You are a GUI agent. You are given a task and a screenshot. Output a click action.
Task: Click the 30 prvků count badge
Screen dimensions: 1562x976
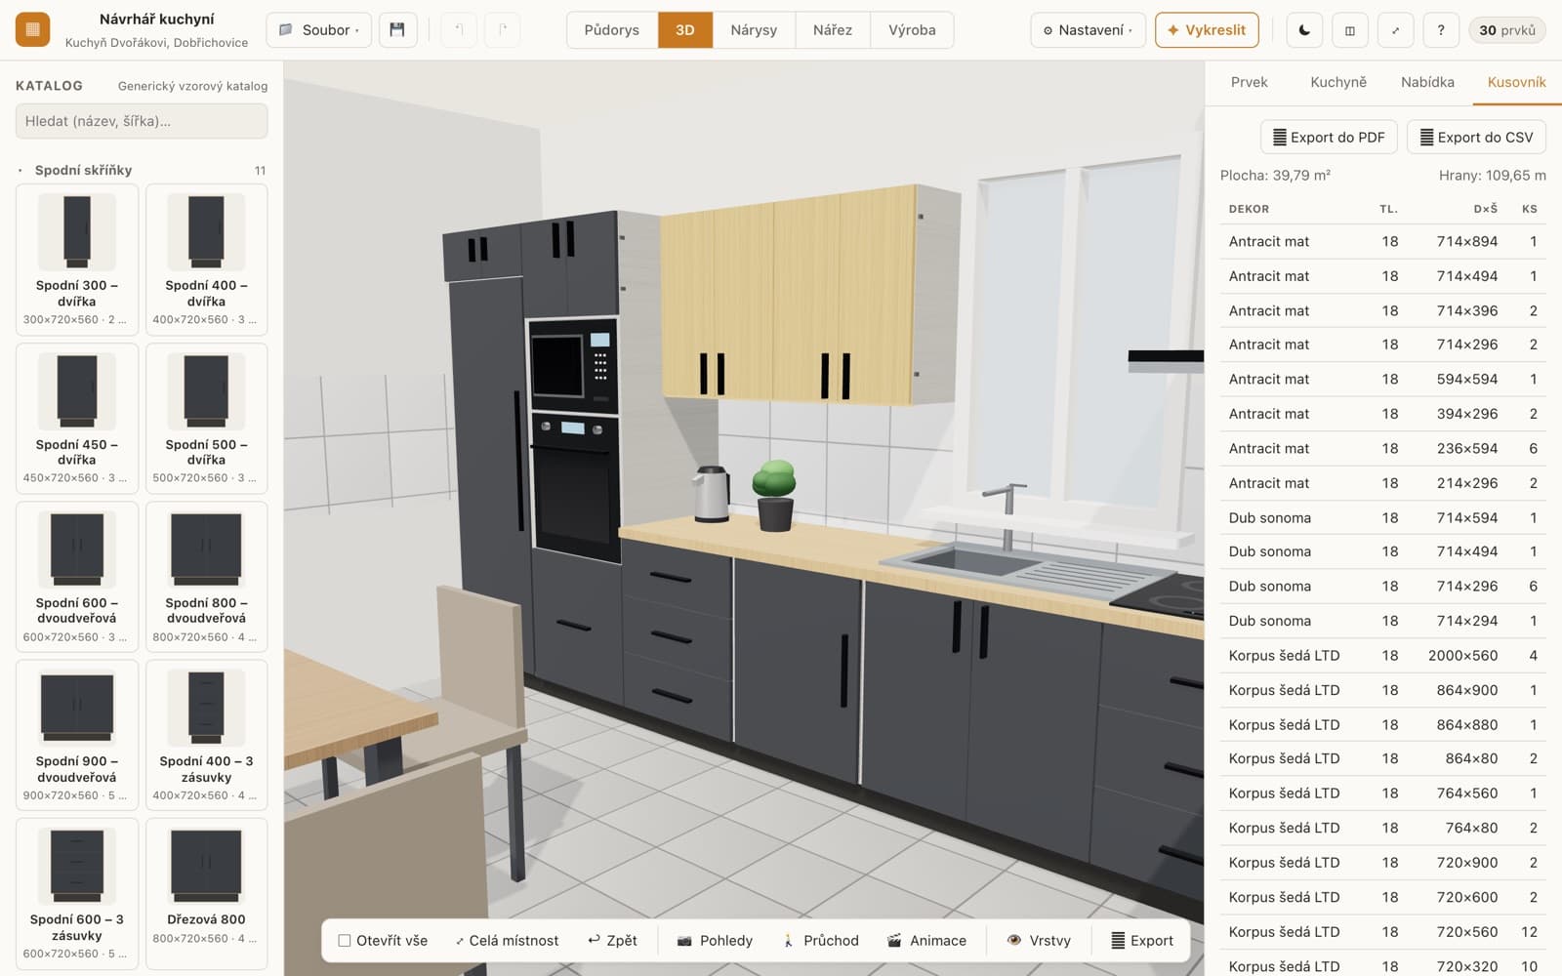[1506, 30]
